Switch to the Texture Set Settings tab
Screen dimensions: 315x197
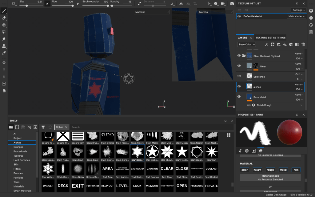pos(270,38)
